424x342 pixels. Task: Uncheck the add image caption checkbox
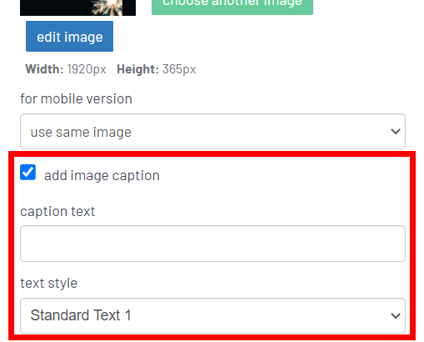click(x=28, y=173)
